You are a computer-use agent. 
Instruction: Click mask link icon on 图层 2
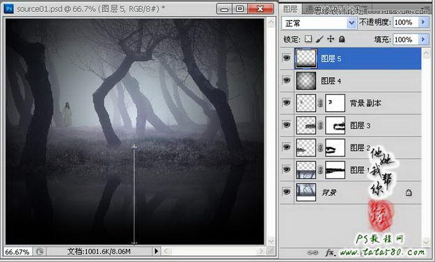click(320, 147)
